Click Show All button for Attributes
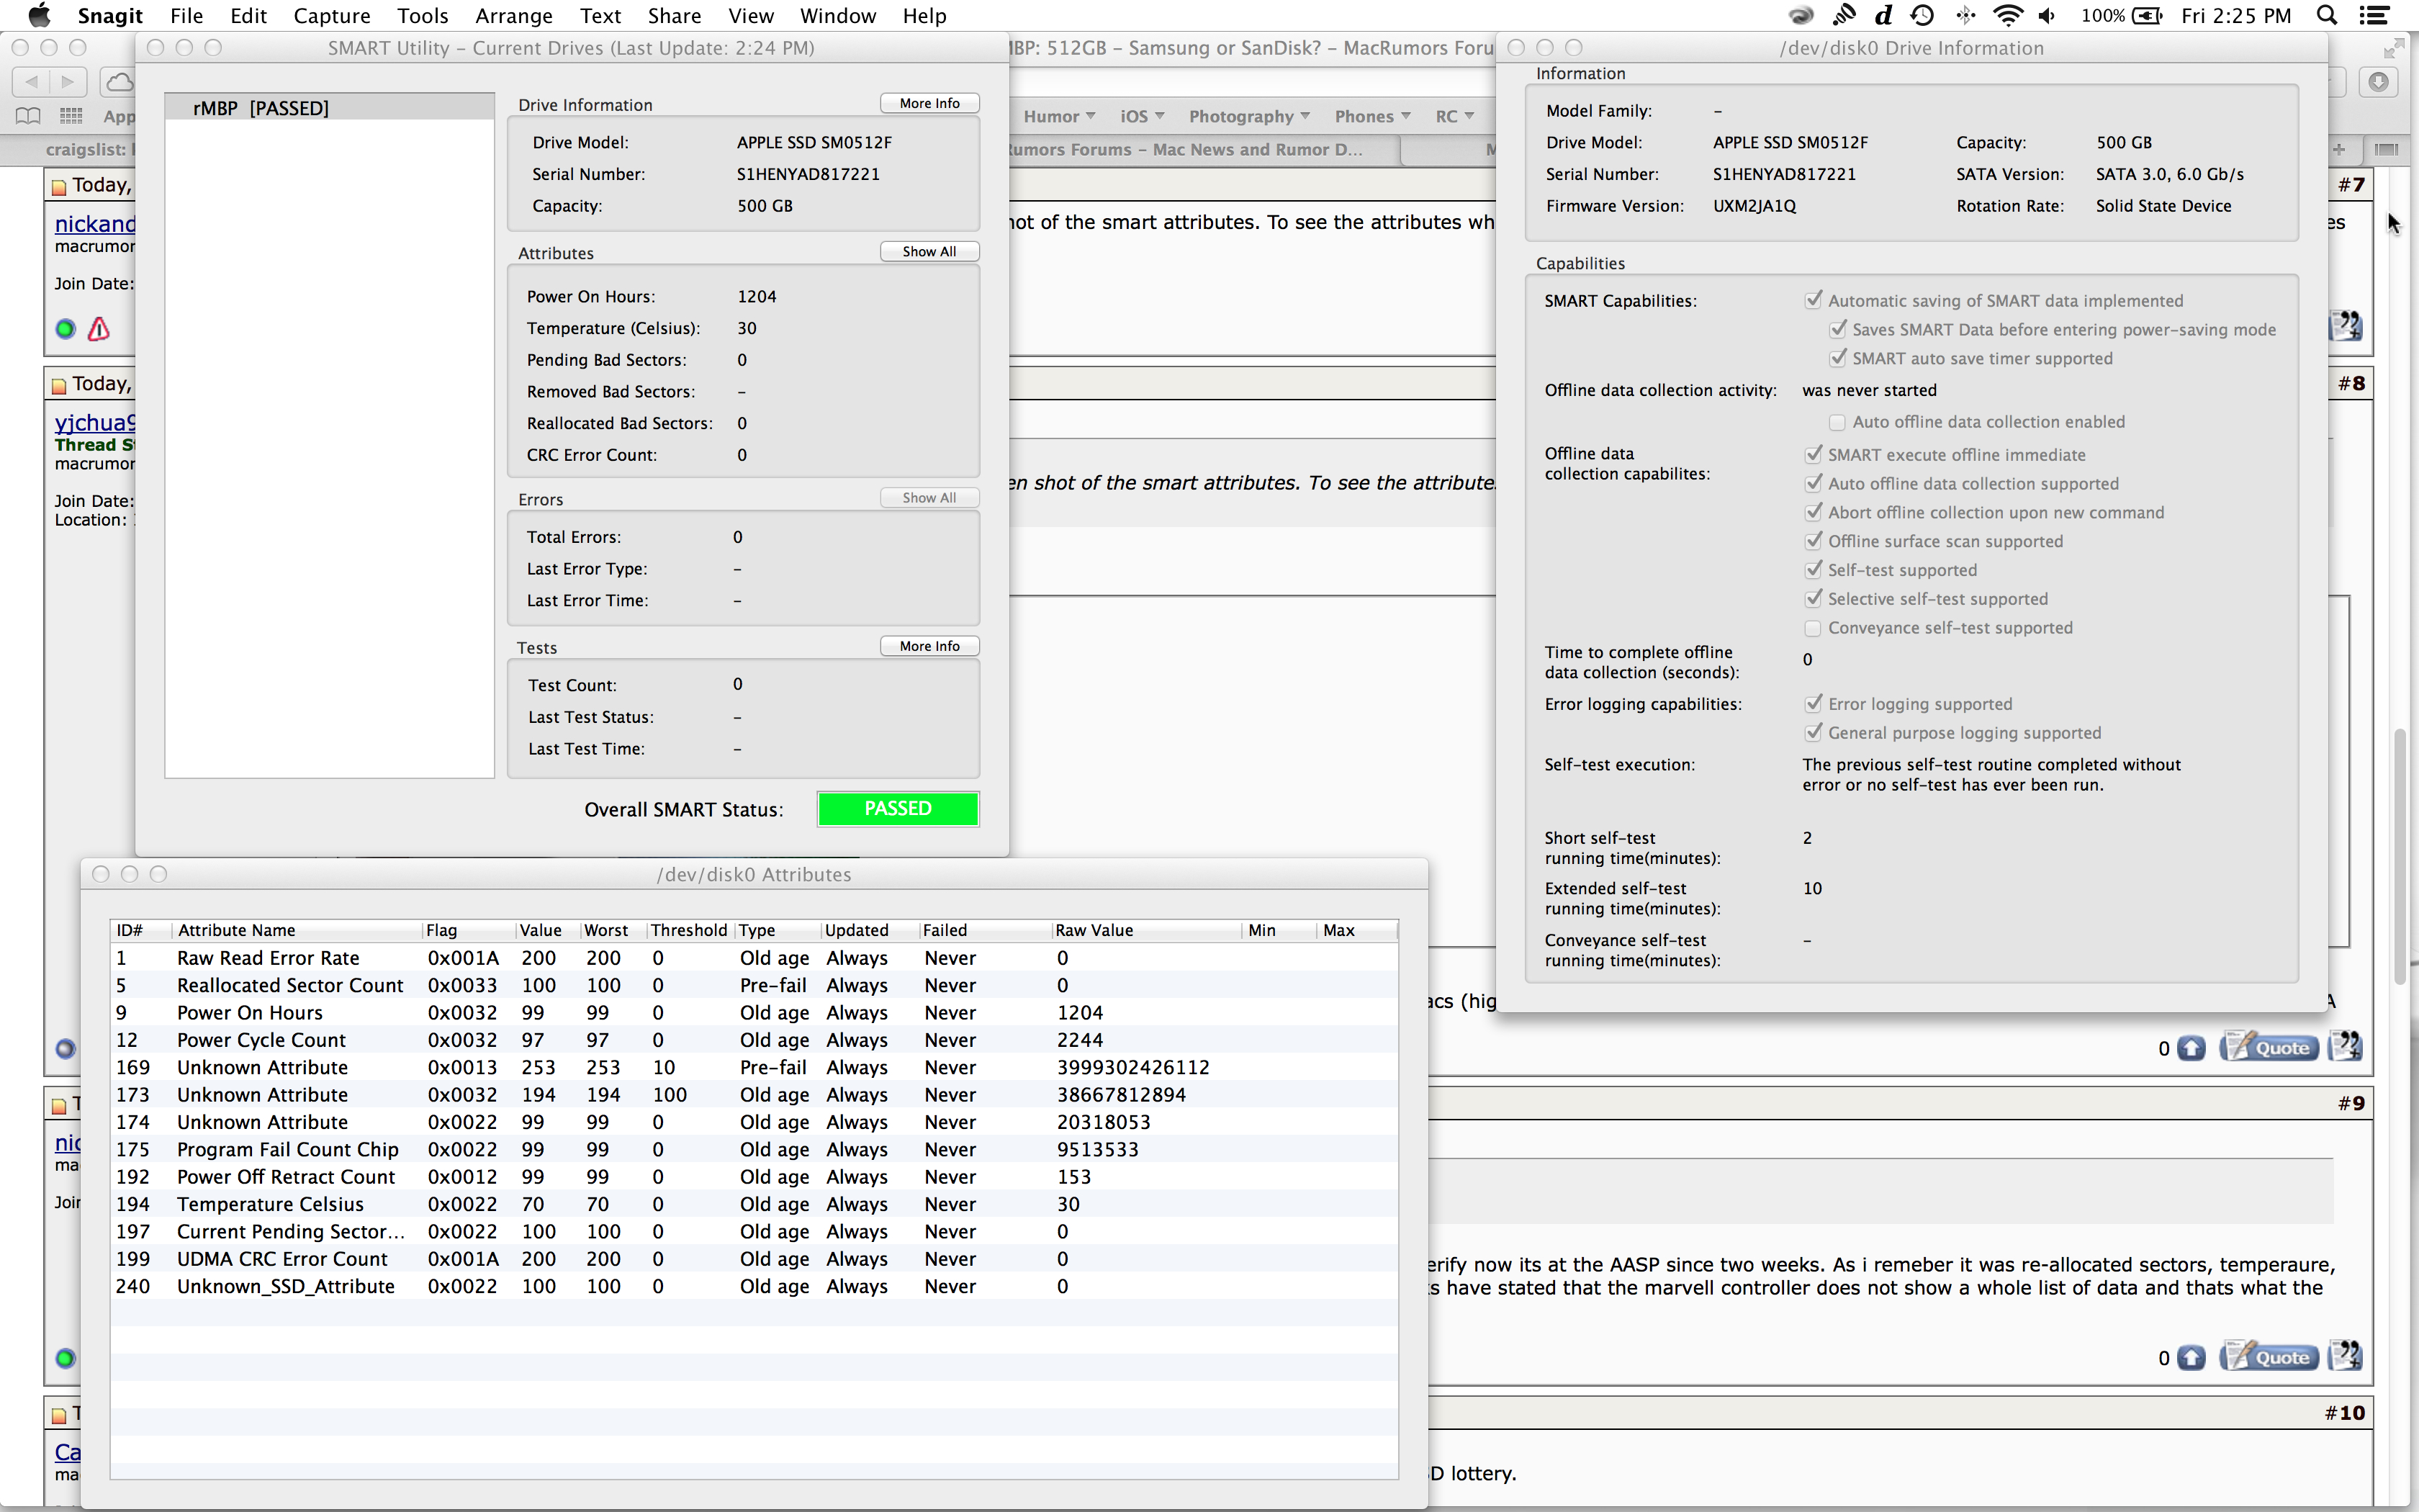2419x1512 pixels. point(929,251)
